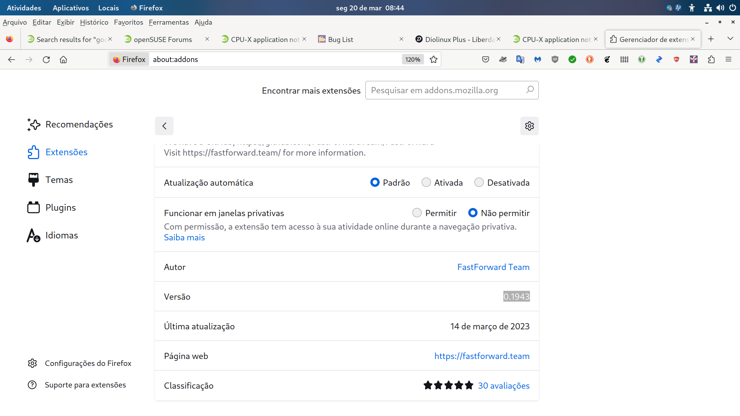Image resolution: width=740 pixels, height=416 pixels.
Task: Open the GNOME Shell integration footprint icon
Action: pyautogui.click(x=607, y=59)
